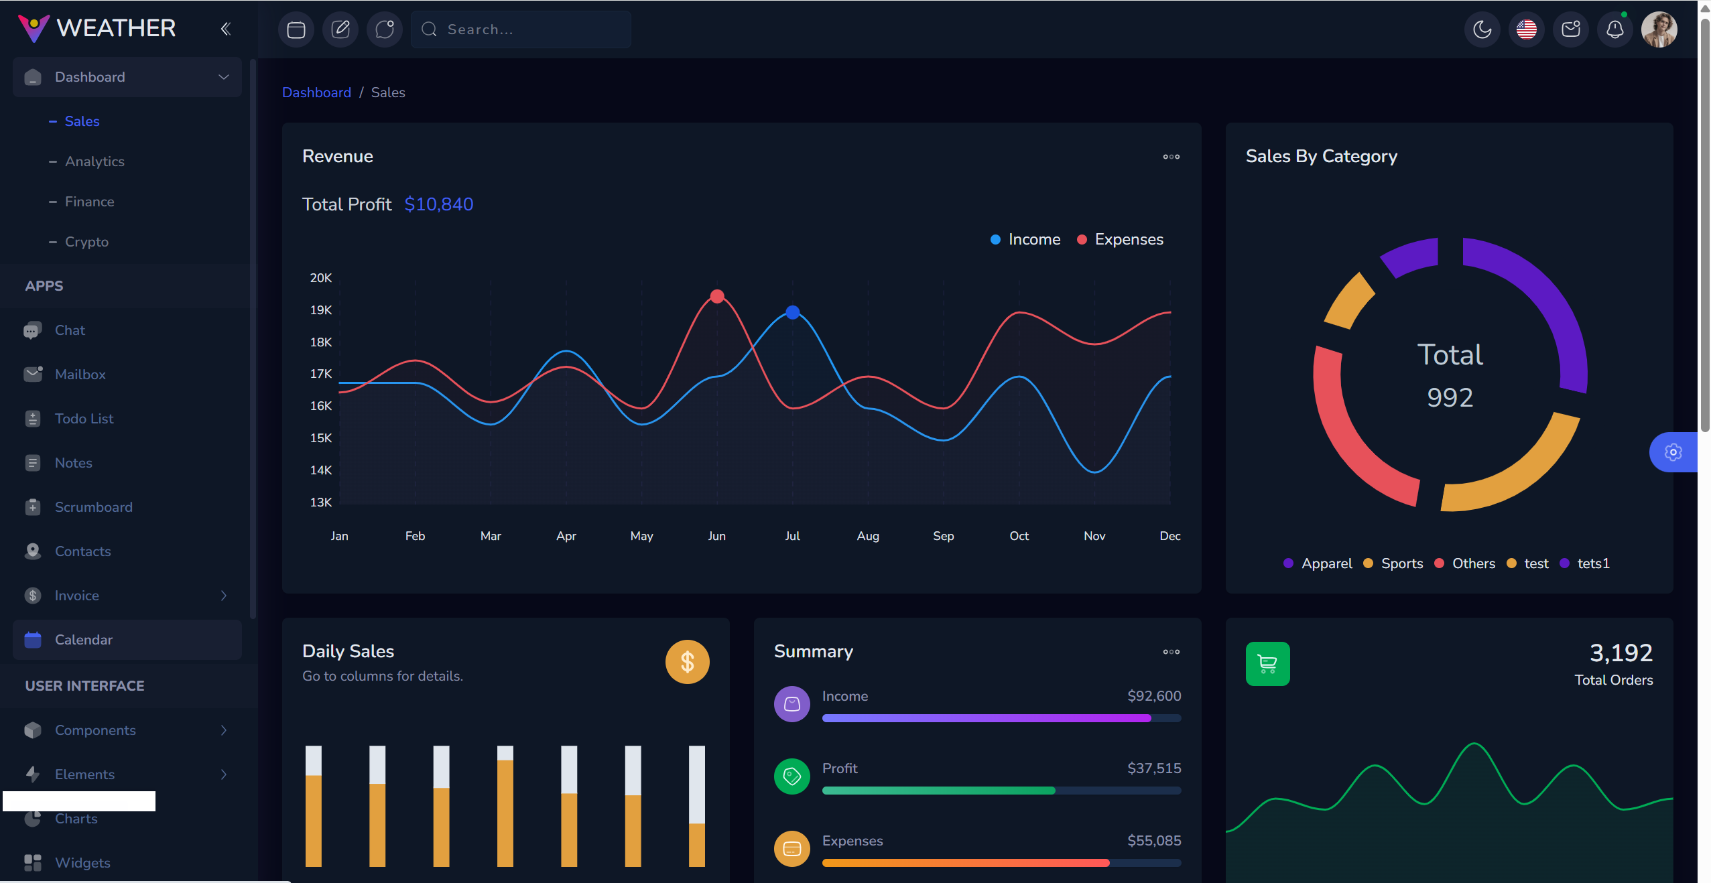Toggle Income series in Revenue legend

[x=1026, y=240]
